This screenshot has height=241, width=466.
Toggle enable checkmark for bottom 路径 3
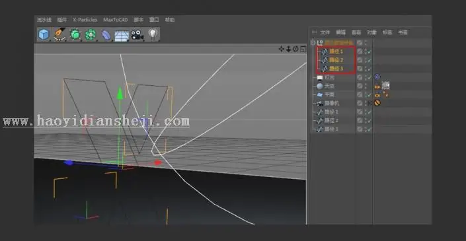pyautogui.click(x=369, y=129)
